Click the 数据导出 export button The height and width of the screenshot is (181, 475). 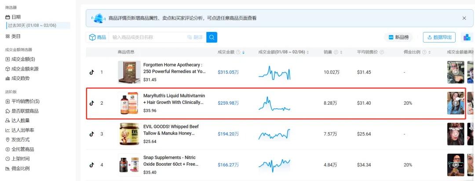(439, 37)
